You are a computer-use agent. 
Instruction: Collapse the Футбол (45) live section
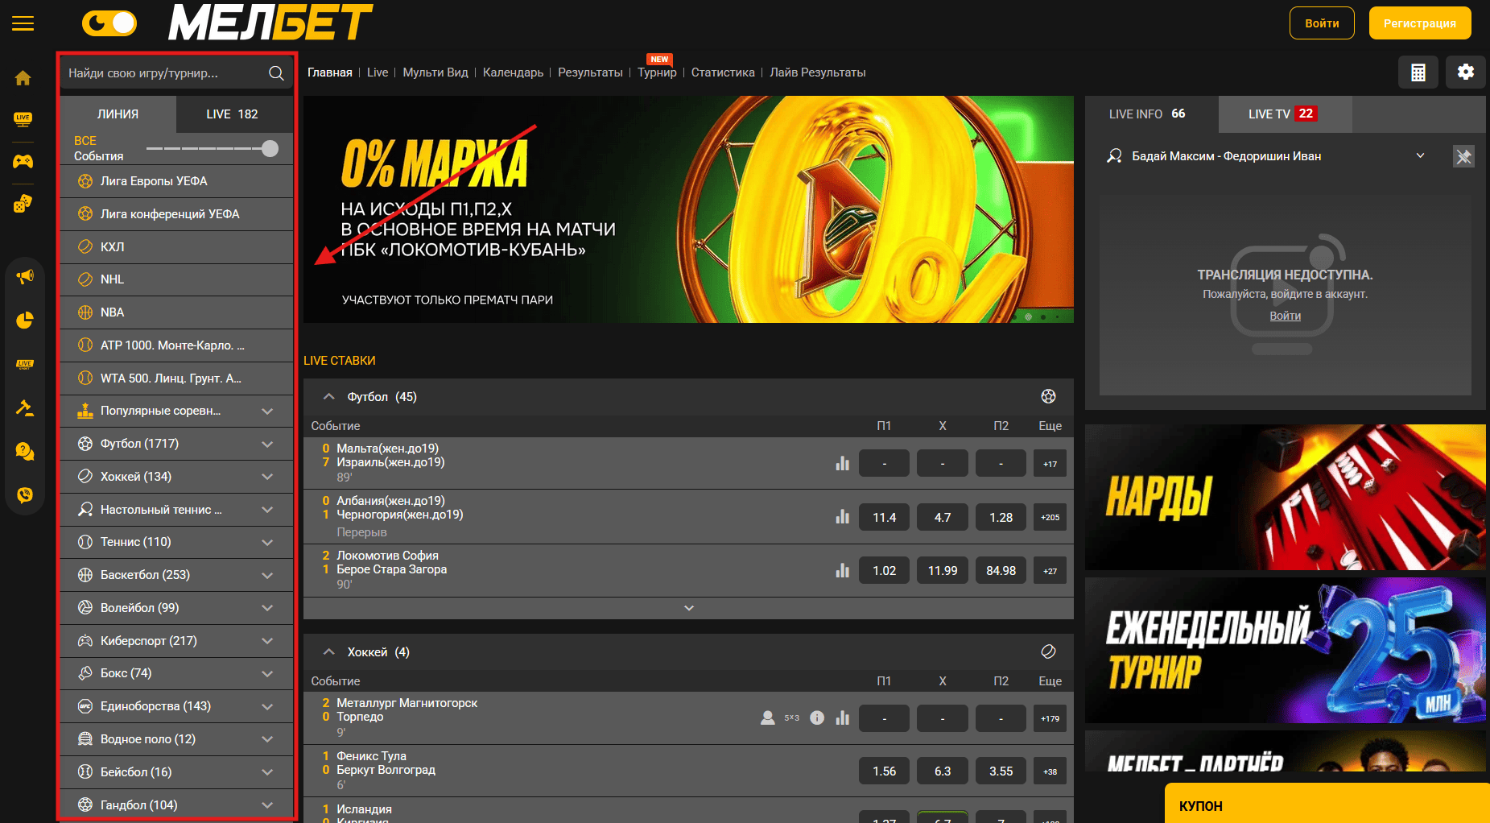click(328, 396)
